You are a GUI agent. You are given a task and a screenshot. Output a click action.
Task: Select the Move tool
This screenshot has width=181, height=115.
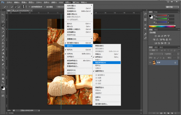click(3, 14)
